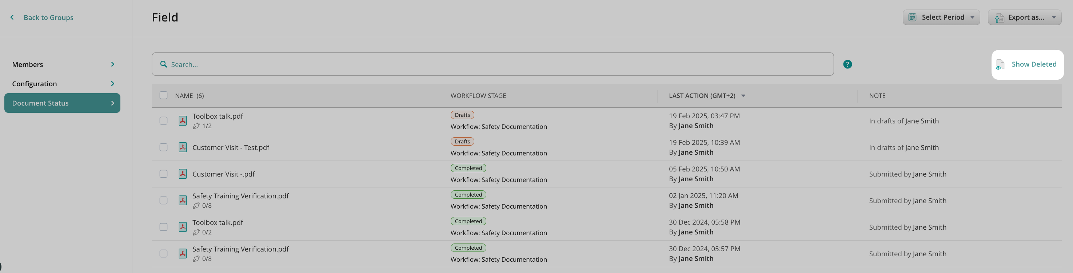Click the search magnifier icon
This screenshot has width=1073, height=273.
point(164,64)
